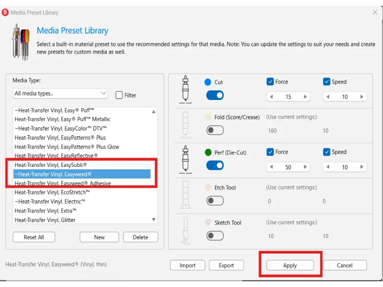Screen dimensions: 383x287
Task: Click the Etch Tool icon
Action: pyautogui.click(x=184, y=194)
